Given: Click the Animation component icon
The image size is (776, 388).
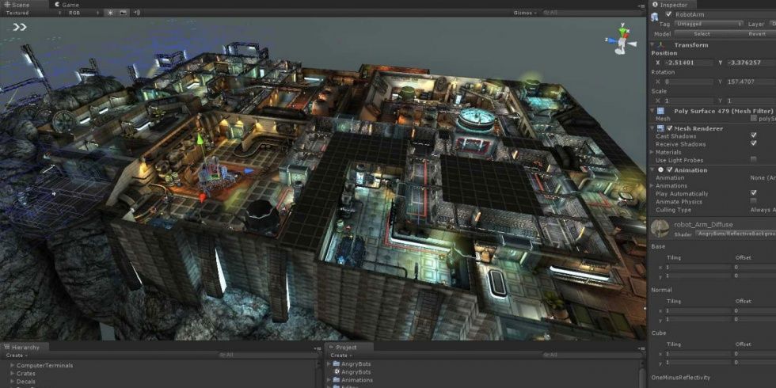Looking at the screenshot, I should coord(660,169).
